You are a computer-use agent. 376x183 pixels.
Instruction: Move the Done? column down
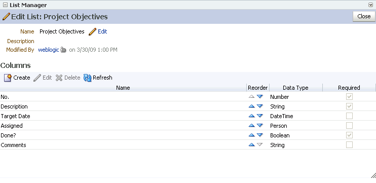[259, 135]
